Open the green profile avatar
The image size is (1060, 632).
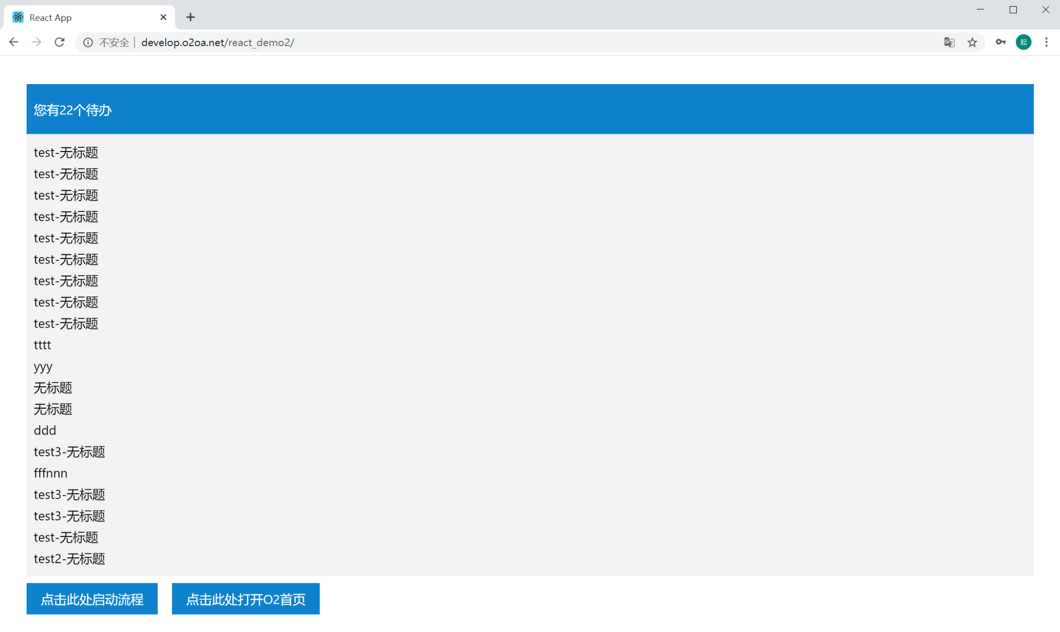pos(1023,42)
